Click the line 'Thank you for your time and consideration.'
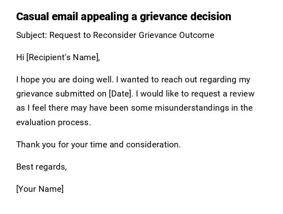283x214 pixels. [x=98, y=145]
